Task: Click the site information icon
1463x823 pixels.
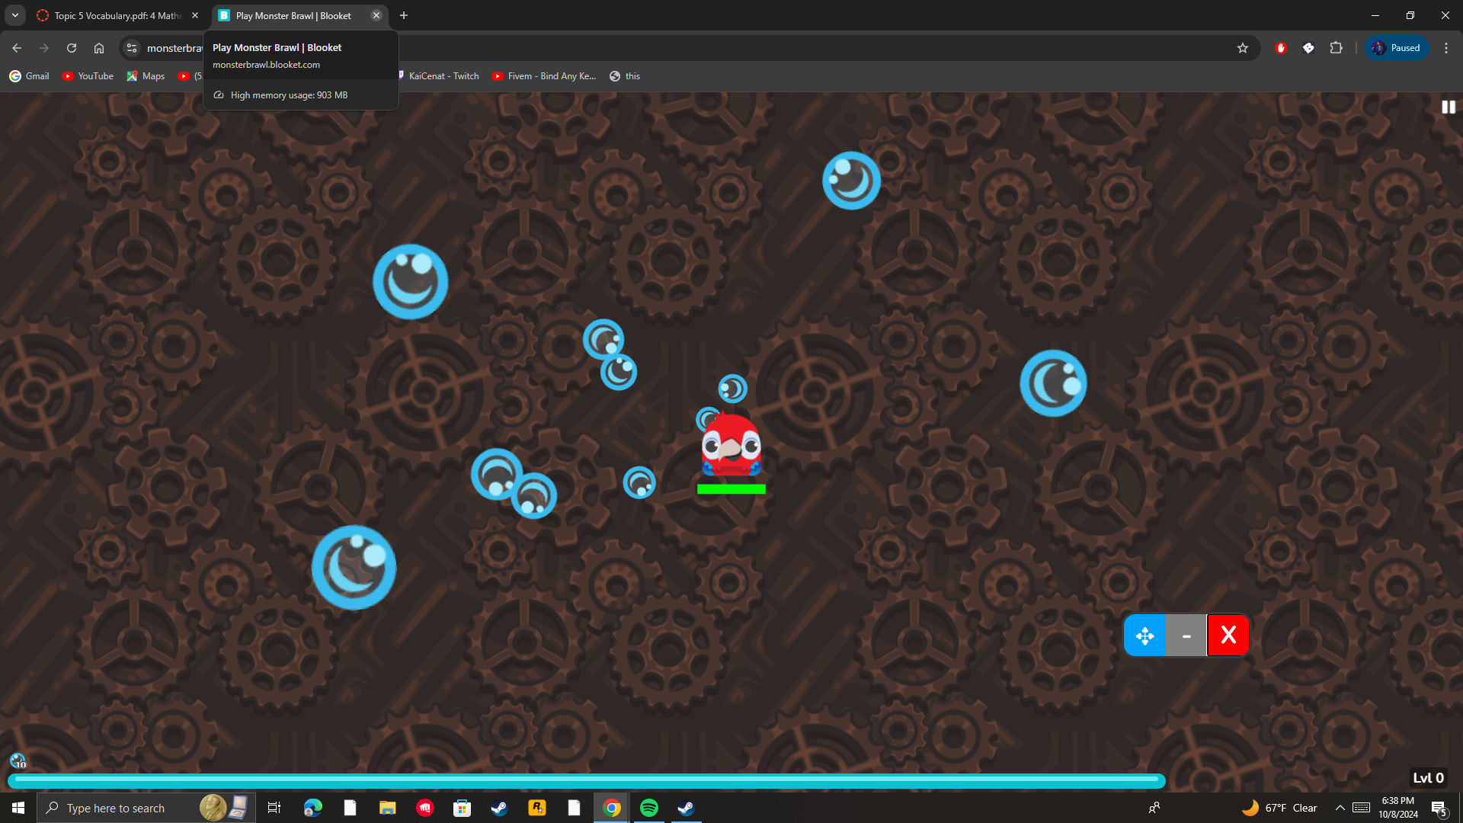Action: [132, 48]
